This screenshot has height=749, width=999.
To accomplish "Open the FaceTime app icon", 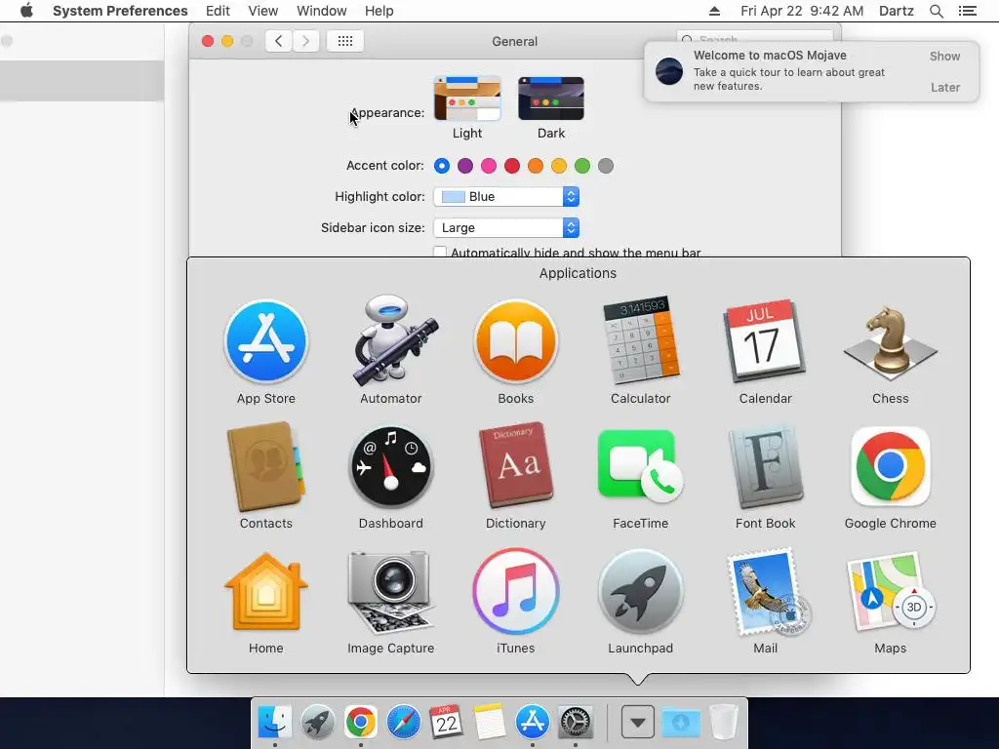I will [640, 467].
